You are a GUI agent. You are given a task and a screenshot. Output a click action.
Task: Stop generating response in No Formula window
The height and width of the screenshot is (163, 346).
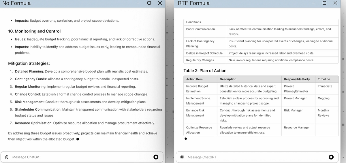[156, 157]
